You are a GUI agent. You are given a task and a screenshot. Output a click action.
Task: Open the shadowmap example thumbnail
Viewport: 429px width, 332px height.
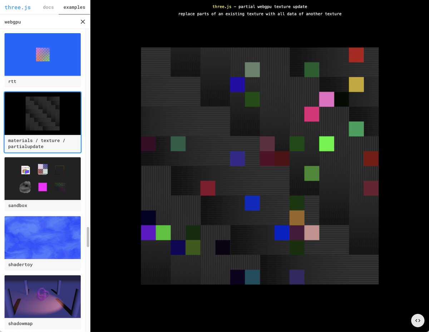point(43,297)
